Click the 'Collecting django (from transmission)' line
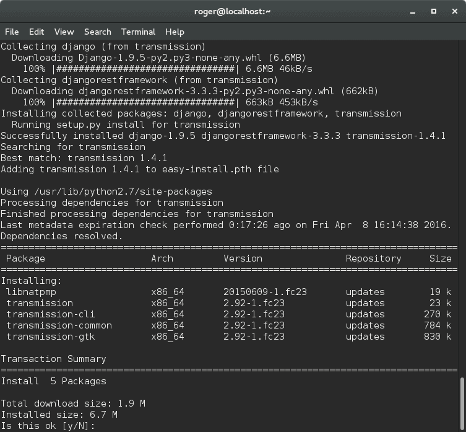Viewport: 466px width, 432px height. pyautogui.click(x=103, y=46)
